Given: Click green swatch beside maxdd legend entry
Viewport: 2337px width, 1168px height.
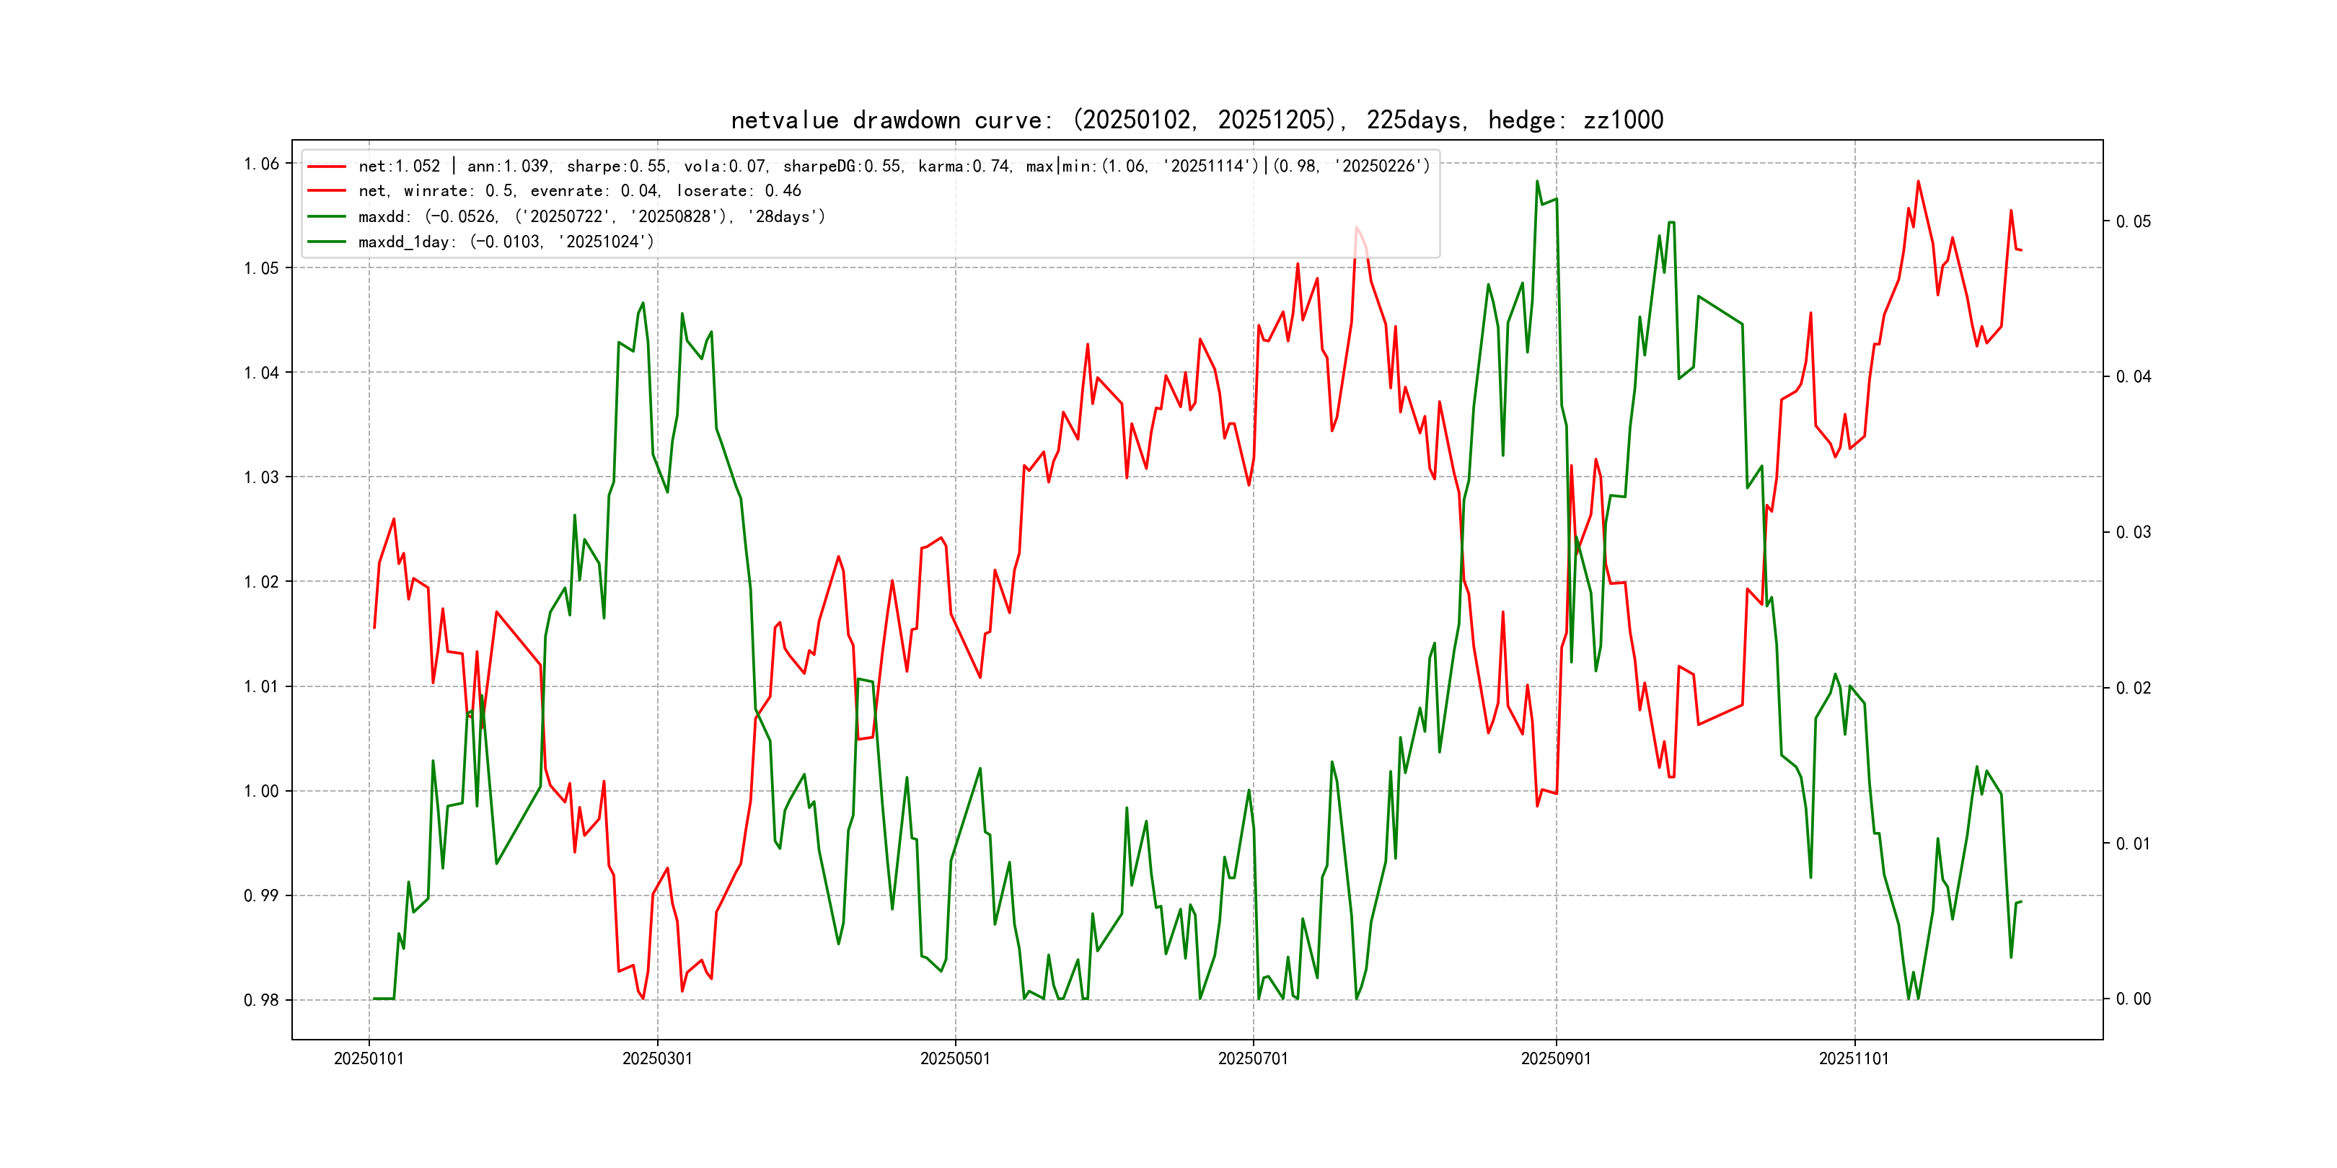Looking at the screenshot, I should tap(327, 217).
